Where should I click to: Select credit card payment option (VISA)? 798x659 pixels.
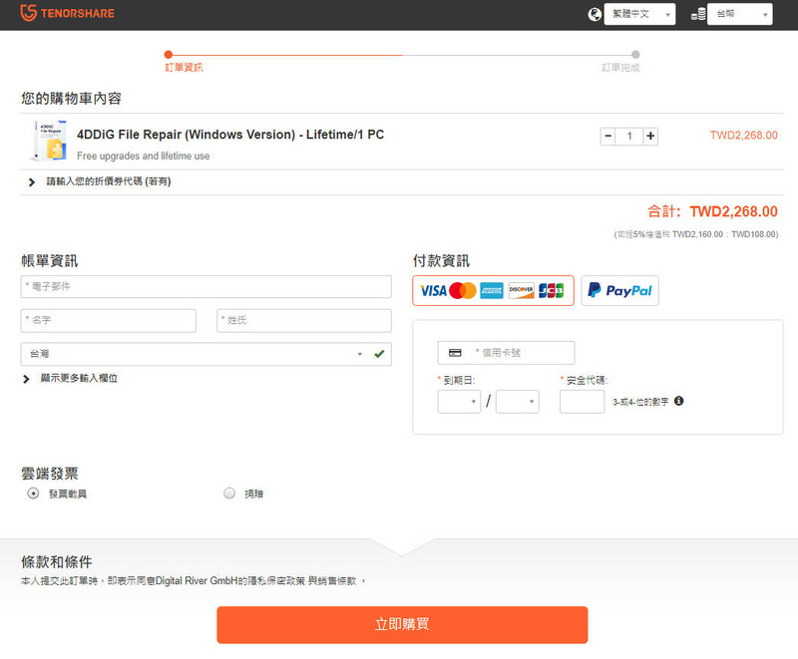tap(493, 290)
